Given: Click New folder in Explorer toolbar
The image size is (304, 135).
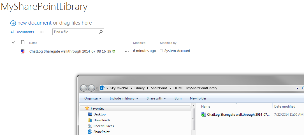Looking at the screenshot, I should (x=198, y=98).
